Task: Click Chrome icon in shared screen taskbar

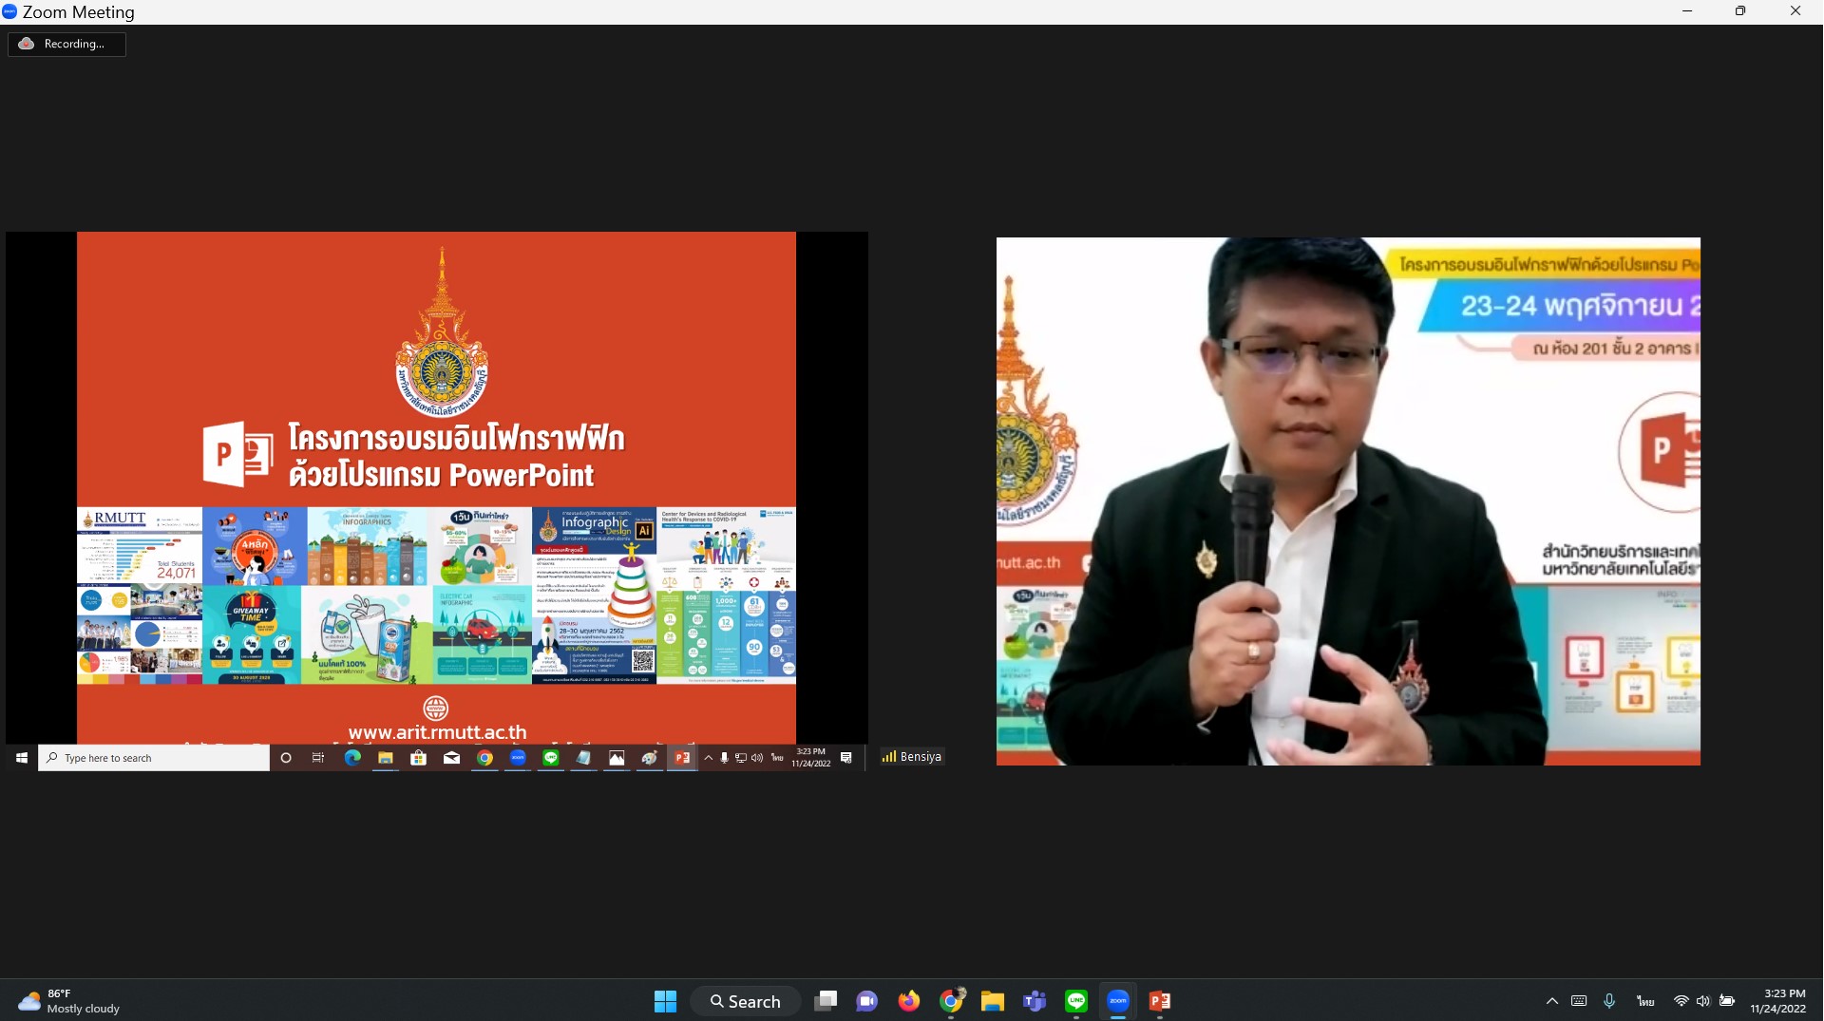Action: point(484,758)
